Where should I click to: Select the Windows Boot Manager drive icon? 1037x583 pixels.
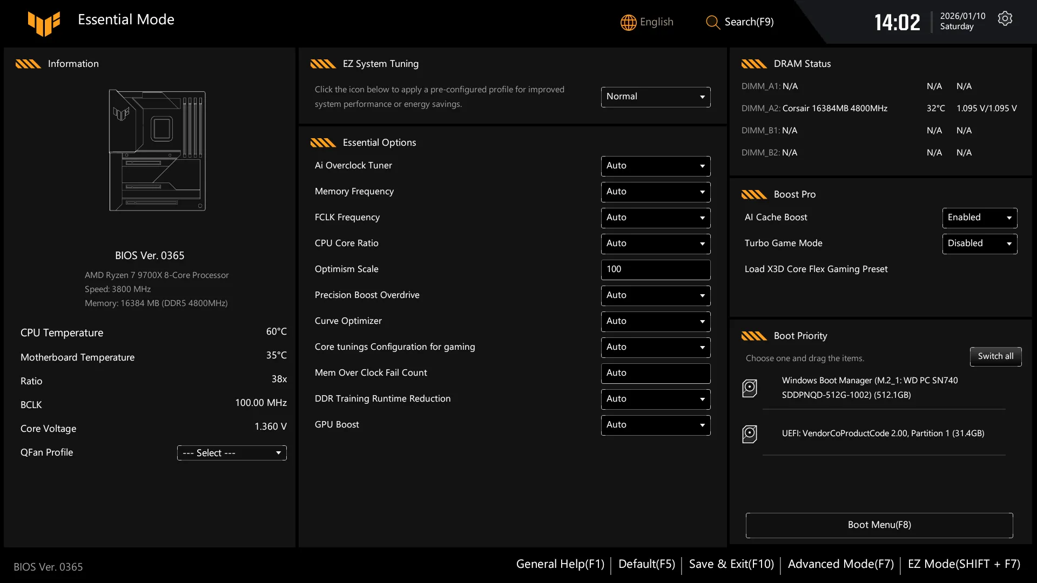750,388
